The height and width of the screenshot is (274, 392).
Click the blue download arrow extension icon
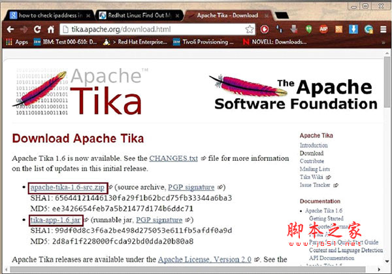(x=353, y=29)
